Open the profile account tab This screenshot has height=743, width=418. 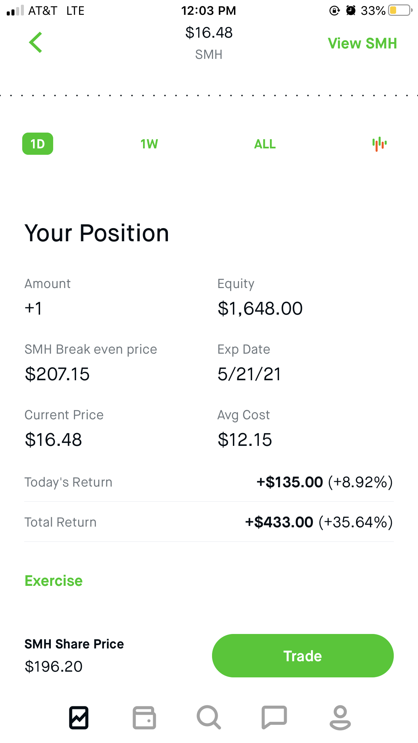(x=340, y=717)
